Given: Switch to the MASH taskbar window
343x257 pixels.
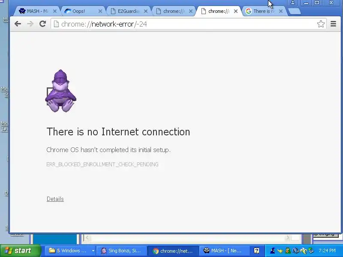Looking at the screenshot, I should point(224,251).
